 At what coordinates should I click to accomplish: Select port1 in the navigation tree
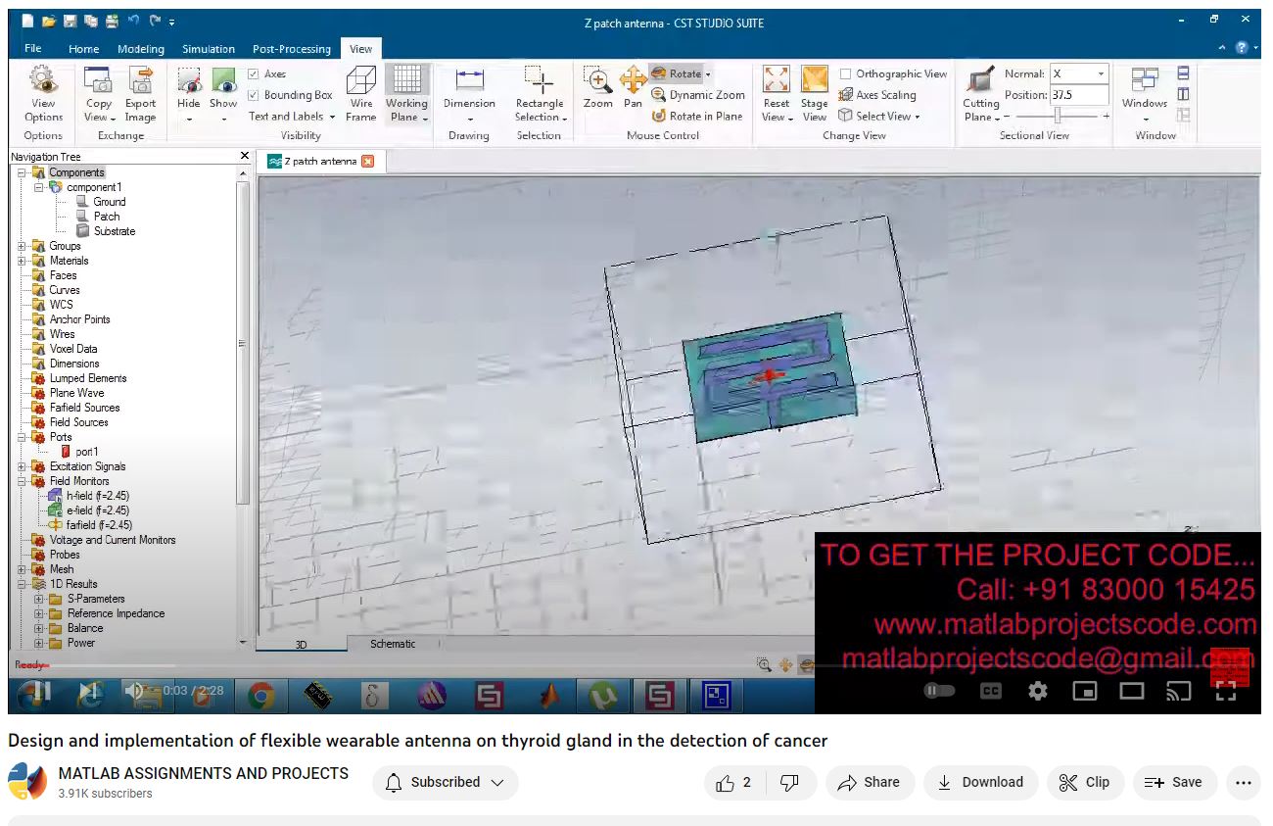(x=86, y=452)
